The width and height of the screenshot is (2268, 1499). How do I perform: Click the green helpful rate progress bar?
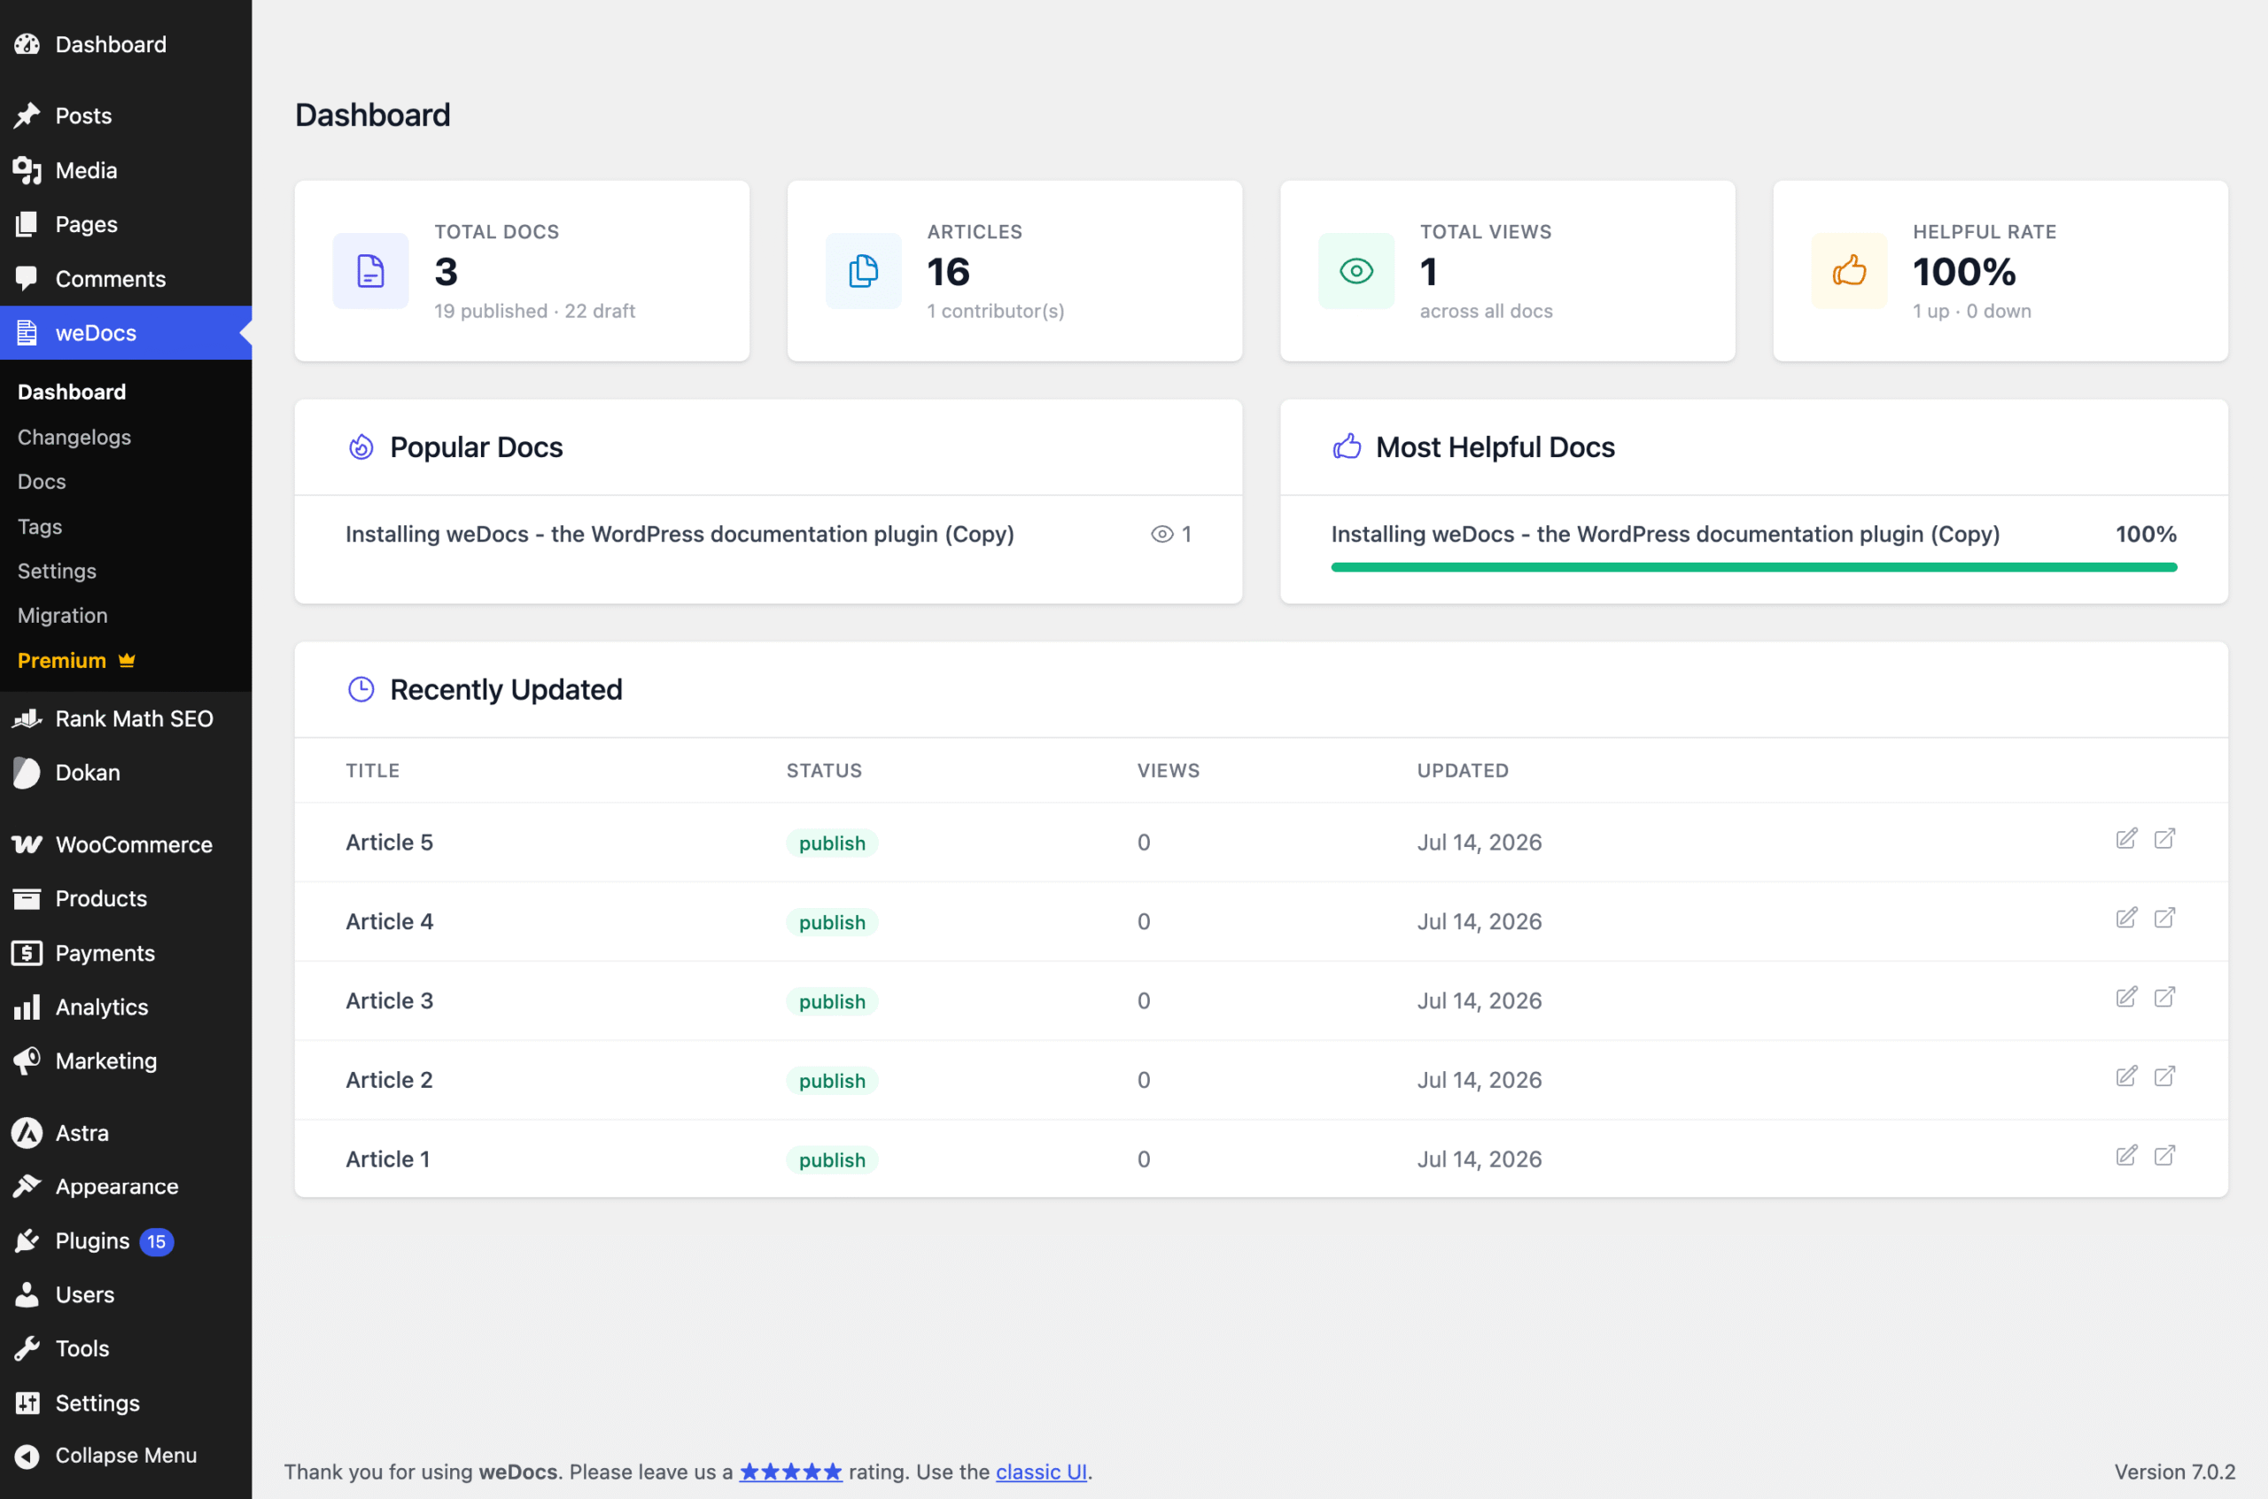1754,567
